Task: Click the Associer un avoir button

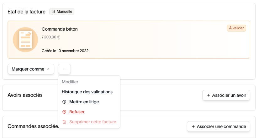Action: 226,95
